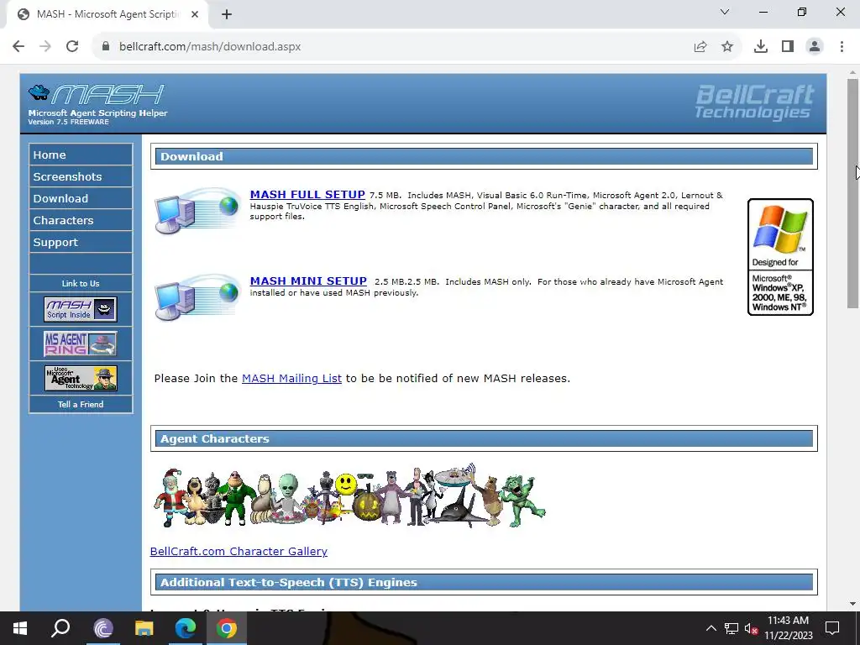Image resolution: width=860 pixels, height=645 pixels.
Task: Open the Chrome downloads icon
Action: click(x=761, y=47)
